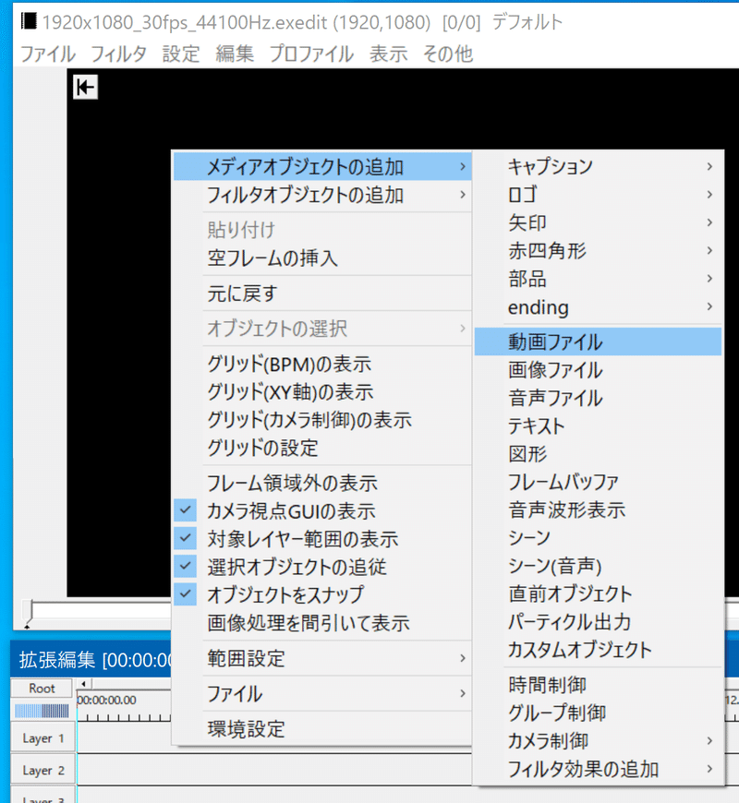Select 画像ファイル from submenu
739x803 pixels.
pos(598,370)
